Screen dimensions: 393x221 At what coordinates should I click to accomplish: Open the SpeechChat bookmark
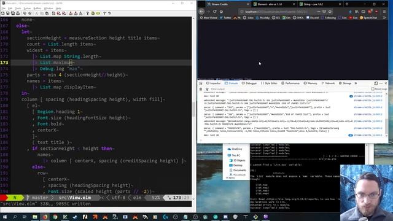point(368,18)
